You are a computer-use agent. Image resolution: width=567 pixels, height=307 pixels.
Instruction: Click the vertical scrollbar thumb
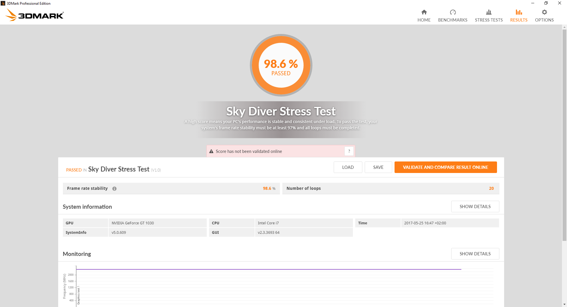[x=564, y=135]
